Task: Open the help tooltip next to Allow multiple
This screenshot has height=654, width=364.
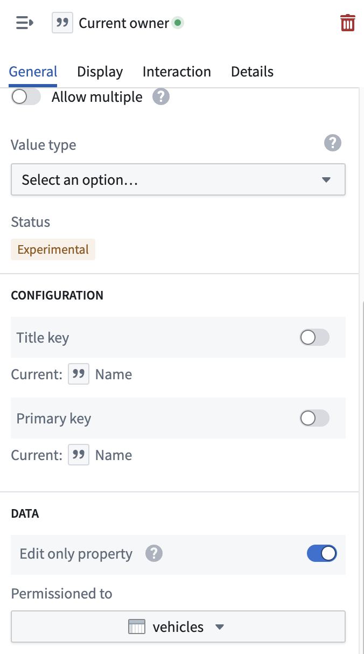Action: (161, 97)
